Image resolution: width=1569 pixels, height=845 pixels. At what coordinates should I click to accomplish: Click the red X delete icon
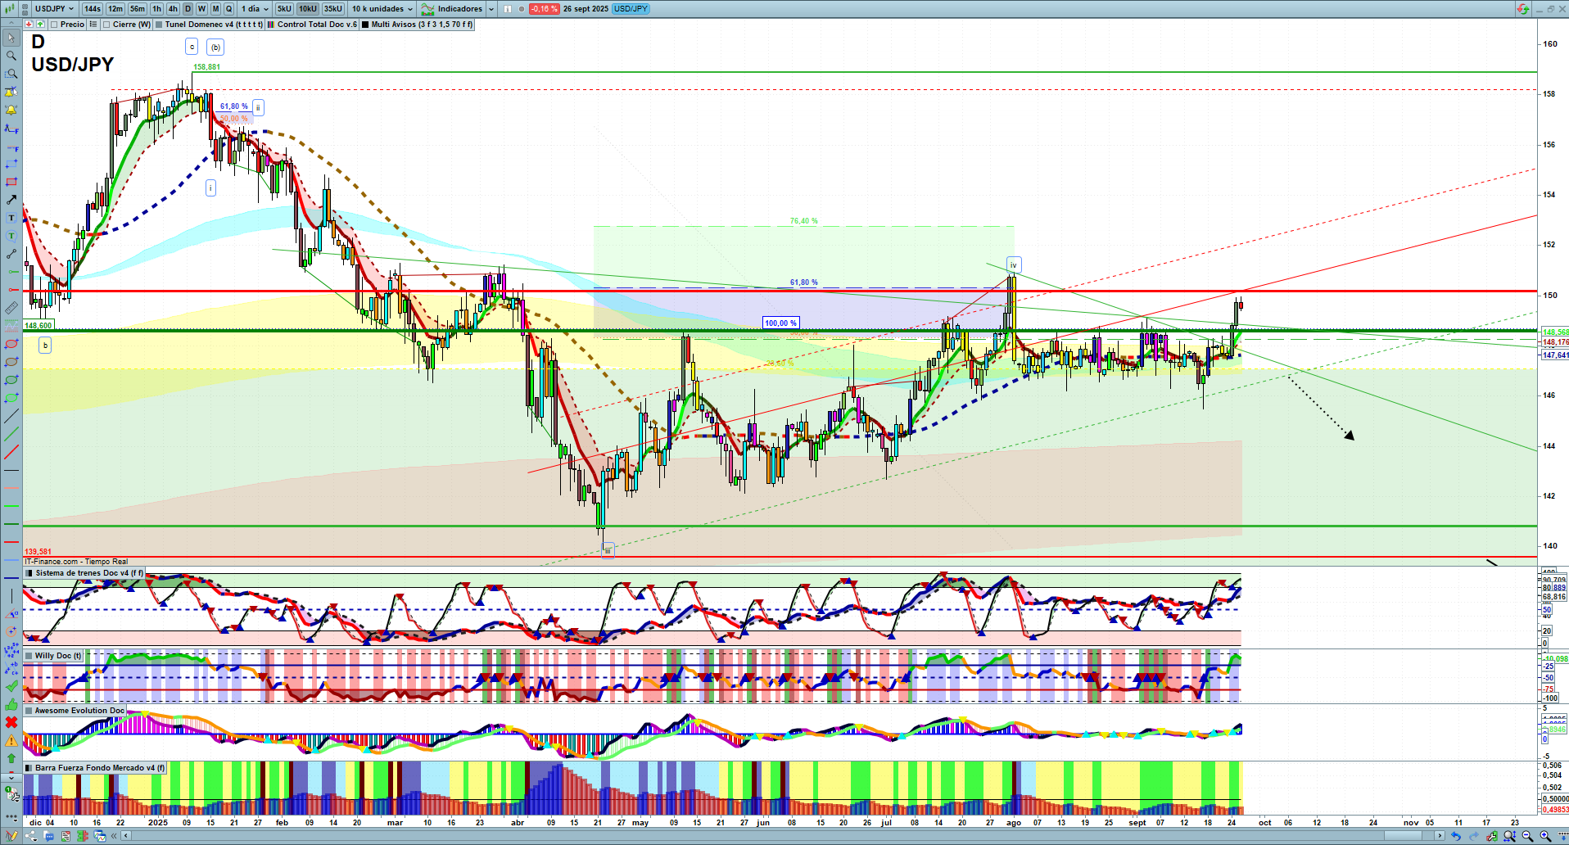point(11,722)
